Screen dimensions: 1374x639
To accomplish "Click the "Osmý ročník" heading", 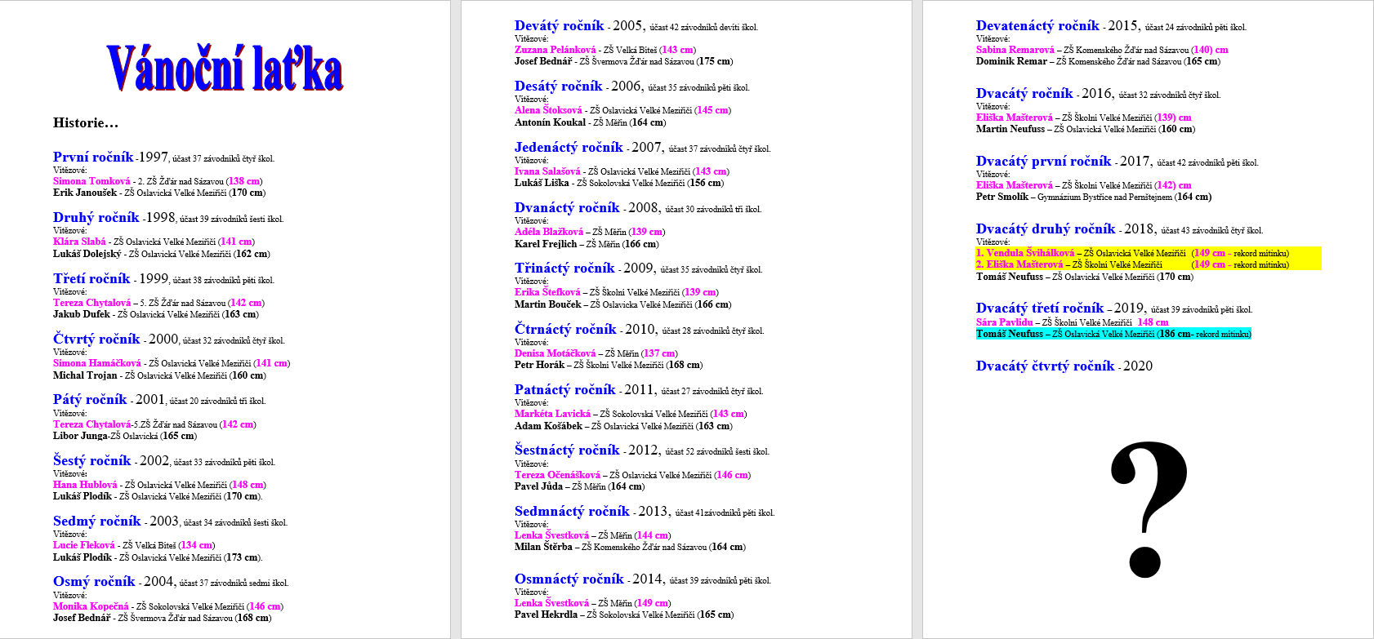I will pos(94,582).
